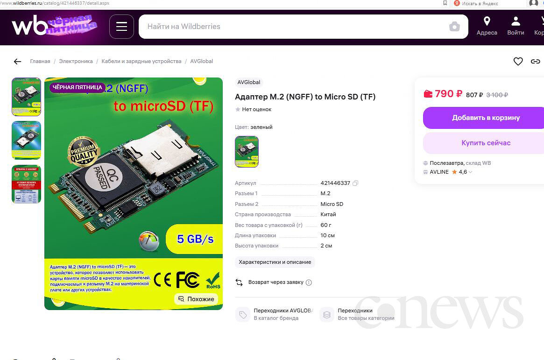Add product to favorites with heart icon
Image resolution: width=544 pixels, height=360 pixels.
pos(518,61)
